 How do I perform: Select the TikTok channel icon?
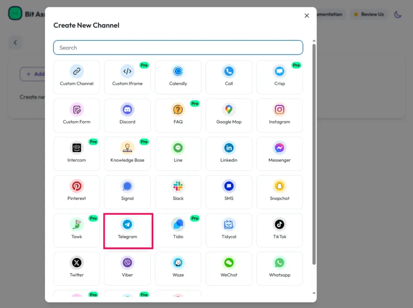tap(280, 225)
